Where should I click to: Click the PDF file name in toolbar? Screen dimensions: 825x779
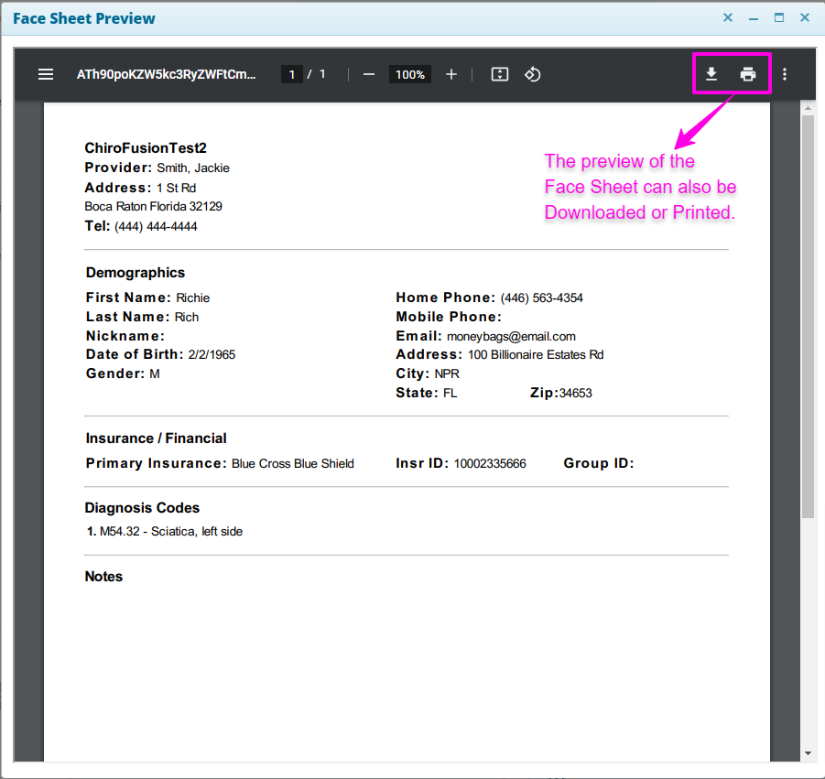point(167,74)
